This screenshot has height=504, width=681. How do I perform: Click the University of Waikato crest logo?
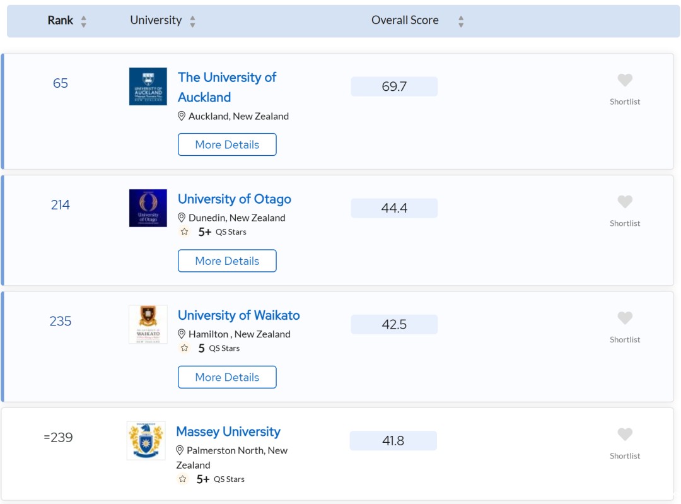(x=148, y=324)
